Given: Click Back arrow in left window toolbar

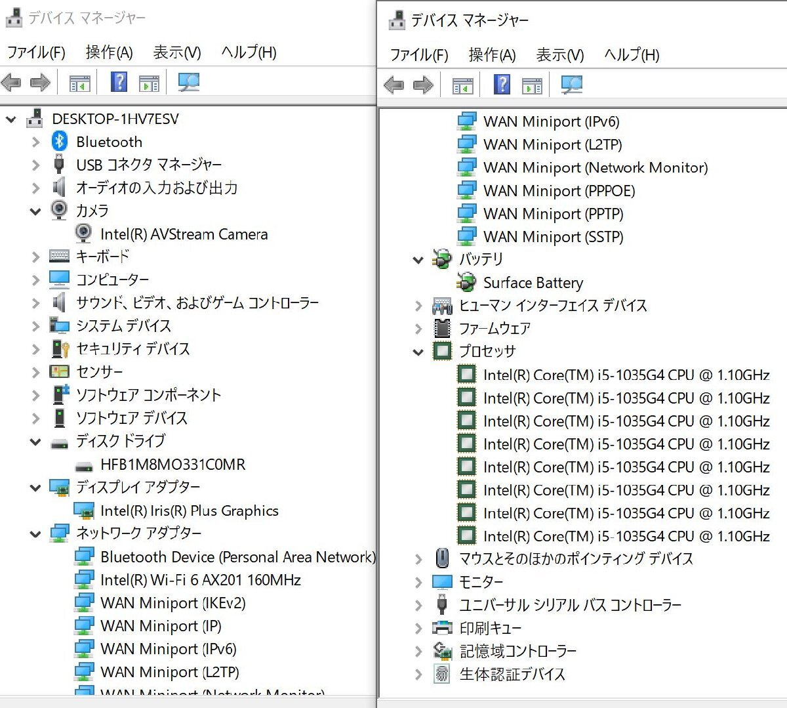Looking at the screenshot, I should click(11, 83).
